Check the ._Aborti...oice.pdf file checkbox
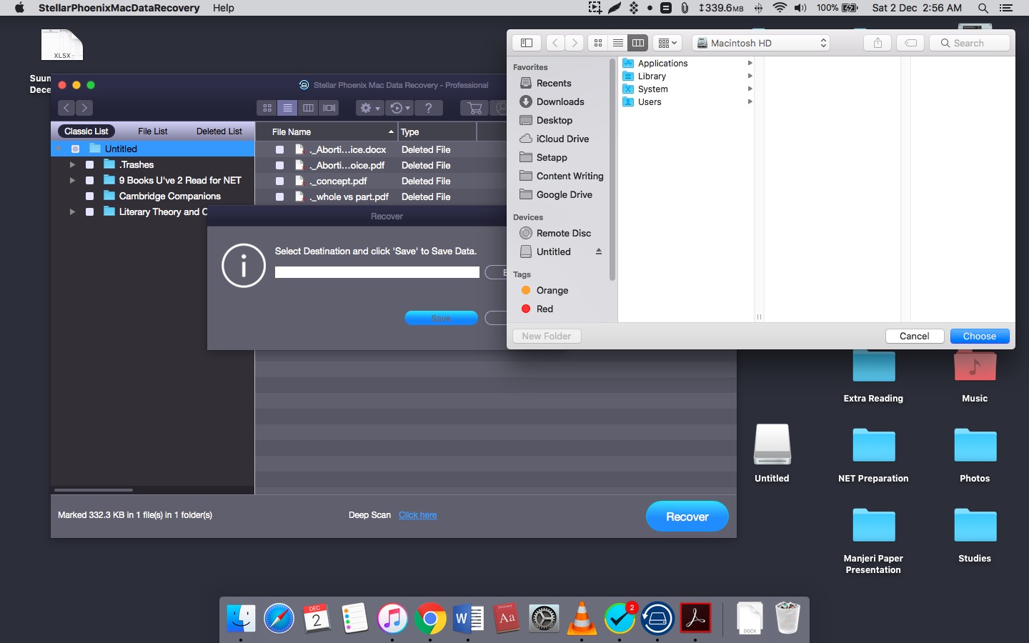This screenshot has width=1029, height=643. (x=279, y=165)
